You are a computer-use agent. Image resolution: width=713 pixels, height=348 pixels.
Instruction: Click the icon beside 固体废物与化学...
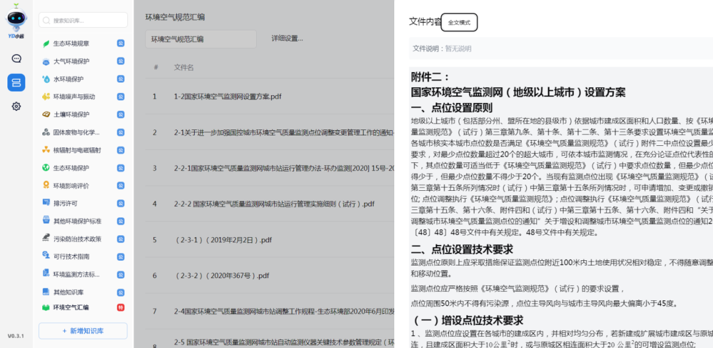[46, 132]
